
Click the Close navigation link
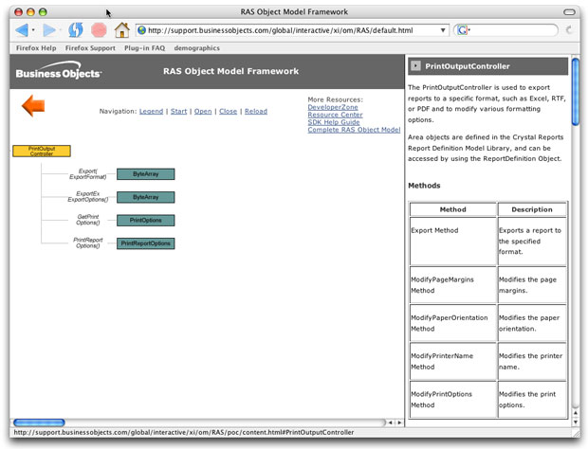pos(228,111)
